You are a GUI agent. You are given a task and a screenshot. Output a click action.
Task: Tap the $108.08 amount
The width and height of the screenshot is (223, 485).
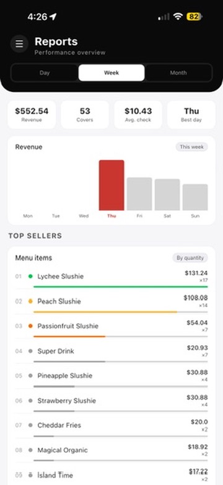coord(196,298)
